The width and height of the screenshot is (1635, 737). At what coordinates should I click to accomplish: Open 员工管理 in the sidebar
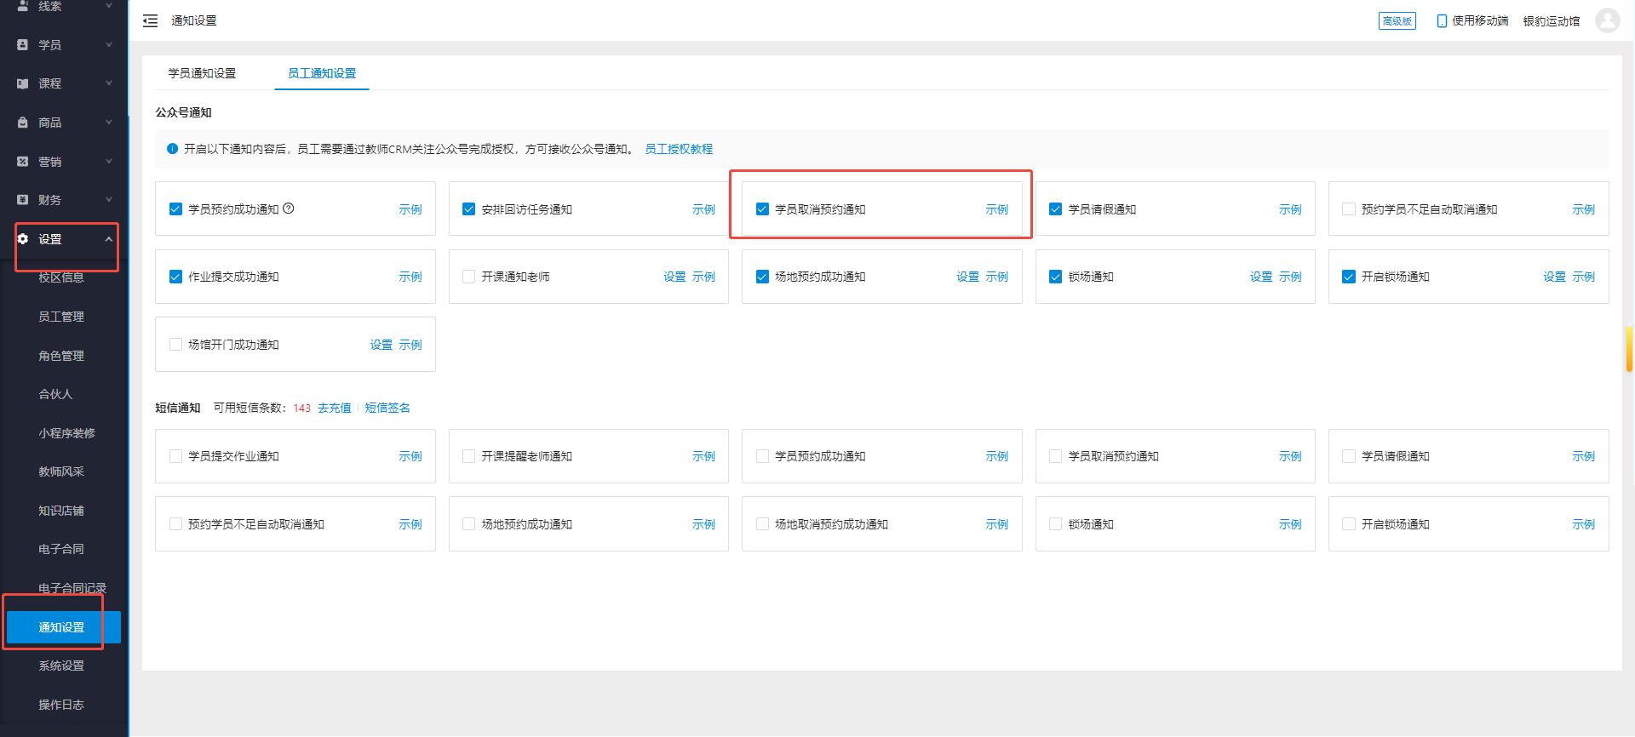(x=61, y=317)
